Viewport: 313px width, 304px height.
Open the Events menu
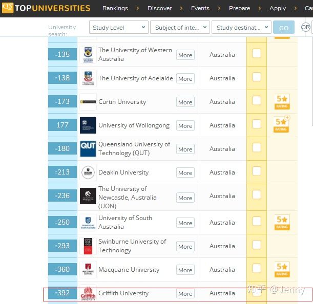click(x=200, y=8)
